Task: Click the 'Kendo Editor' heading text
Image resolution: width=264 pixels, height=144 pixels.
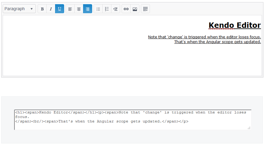Action: point(235,25)
